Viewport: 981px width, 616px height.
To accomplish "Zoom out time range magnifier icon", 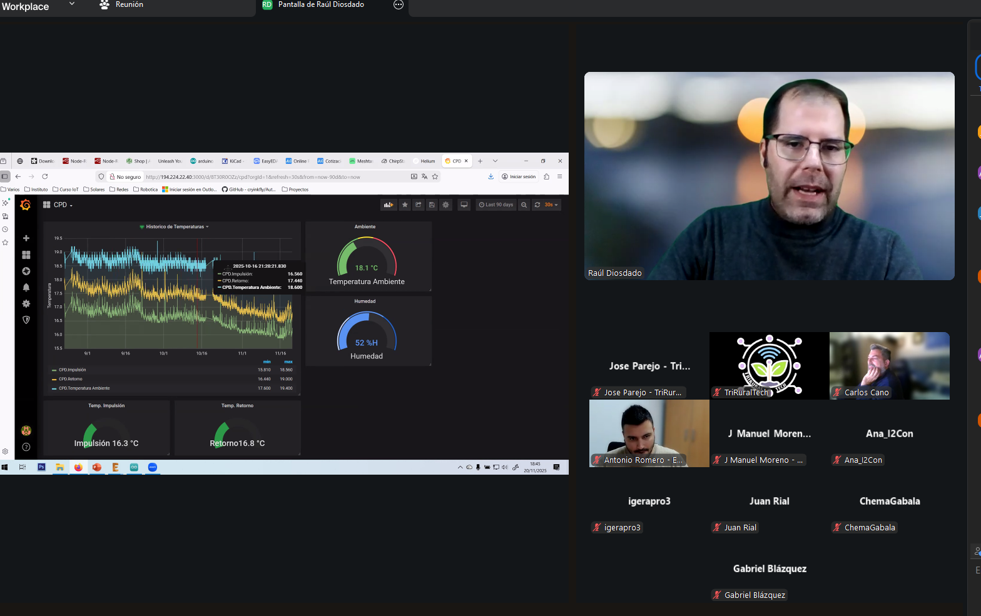I will pyautogui.click(x=524, y=205).
